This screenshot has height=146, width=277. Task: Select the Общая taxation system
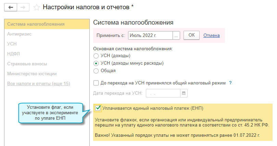click(x=96, y=71)
